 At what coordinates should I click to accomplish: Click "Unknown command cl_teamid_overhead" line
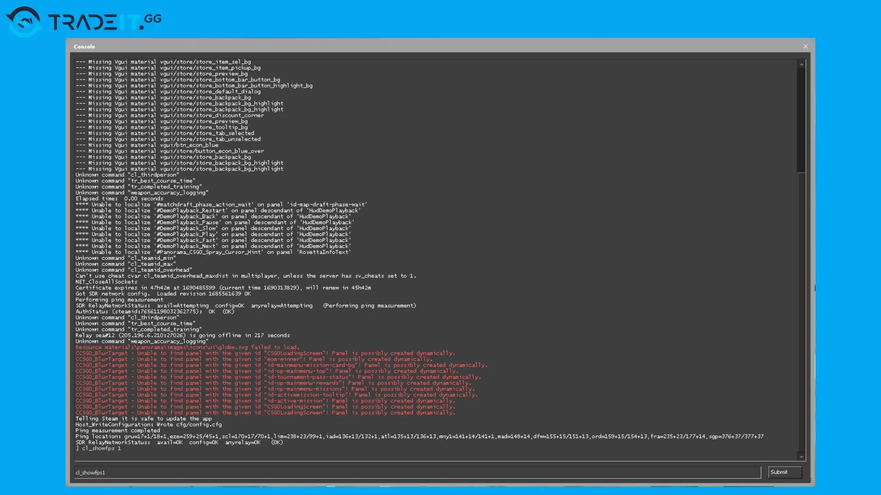coord(134,270)
